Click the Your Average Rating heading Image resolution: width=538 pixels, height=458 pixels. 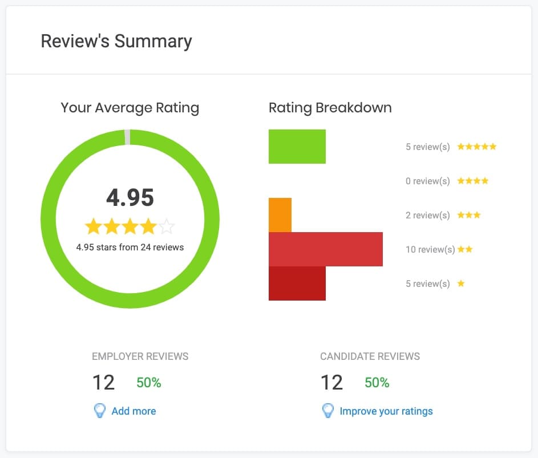(x=130, y=108)
